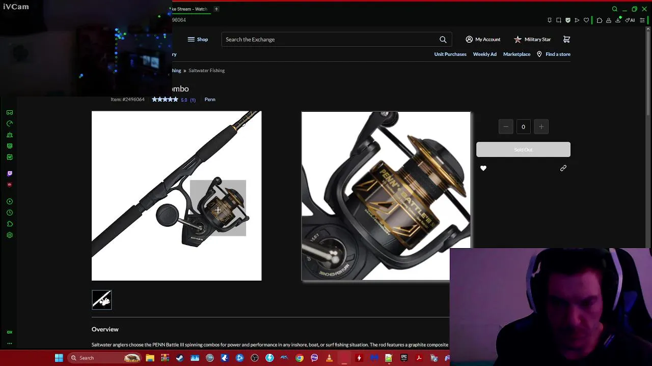Select the rod combo thumbnail image

click(x=102, y=300)
